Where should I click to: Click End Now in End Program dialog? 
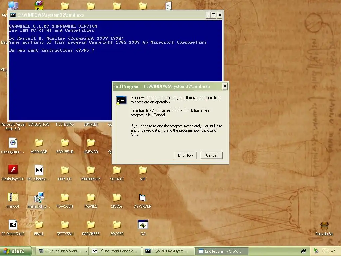tap(185, 155)
